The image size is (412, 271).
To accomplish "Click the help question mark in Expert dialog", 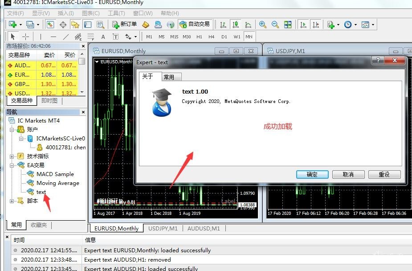I will [378, 60].
